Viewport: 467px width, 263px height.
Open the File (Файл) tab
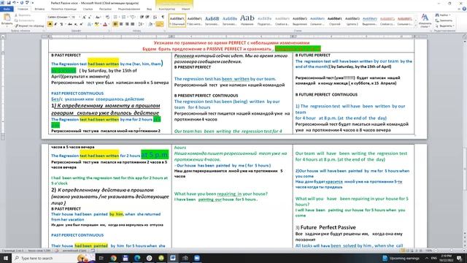tap(7, 9)
